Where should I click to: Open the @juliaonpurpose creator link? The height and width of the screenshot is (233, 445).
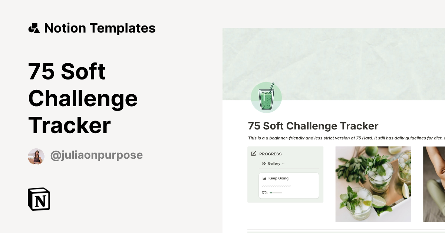pos(96,155)
